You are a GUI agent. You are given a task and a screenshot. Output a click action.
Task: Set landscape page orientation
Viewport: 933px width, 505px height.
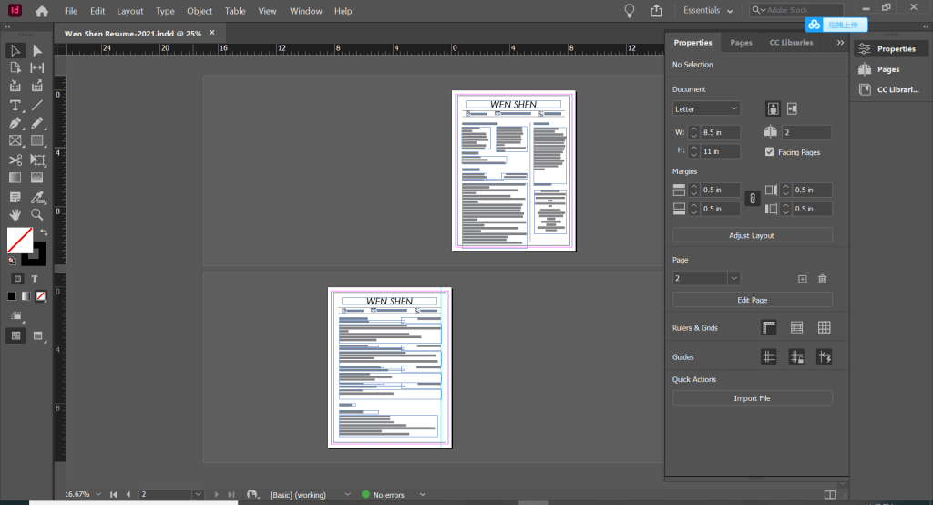[x=792, y=108]
